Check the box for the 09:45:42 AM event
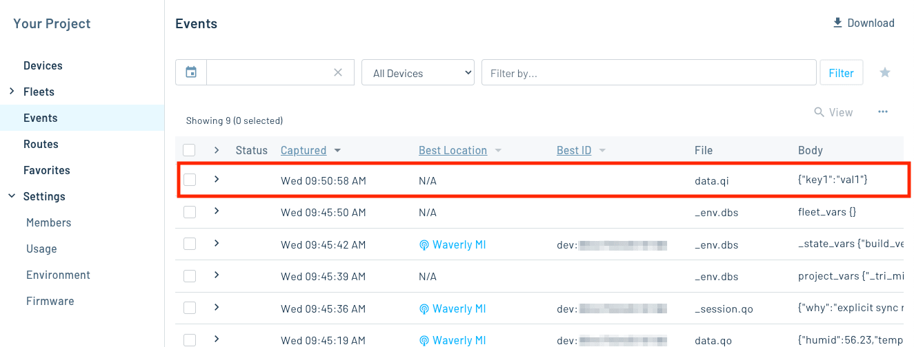Viewport: 914px width, 347px height. 190,244
